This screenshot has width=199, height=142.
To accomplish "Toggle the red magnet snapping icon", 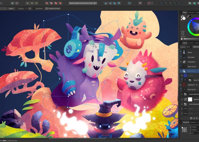I will tap(149, 3).
